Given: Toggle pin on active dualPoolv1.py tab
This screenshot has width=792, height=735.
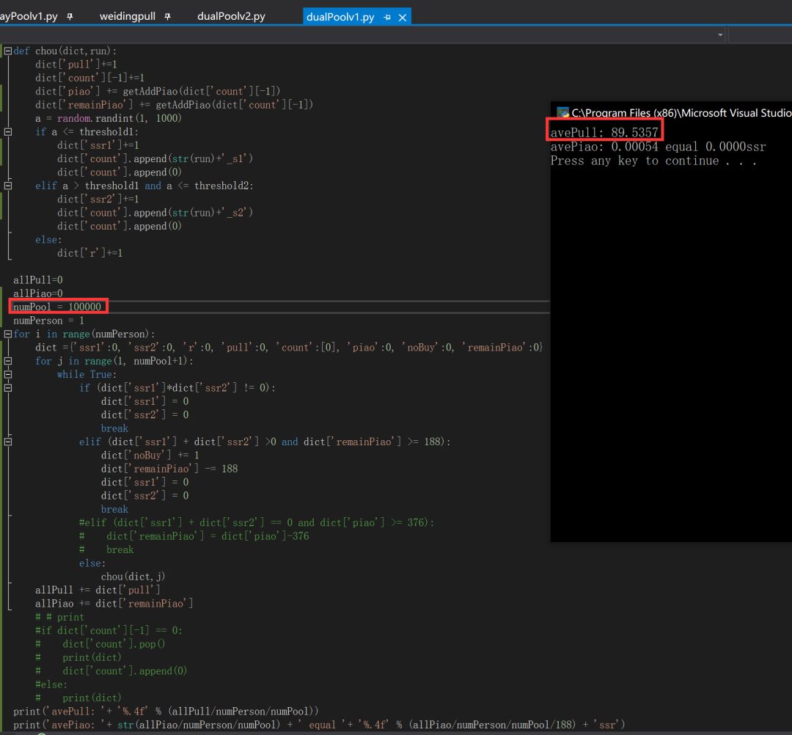Looking at the screenshot, I should 387,18.
